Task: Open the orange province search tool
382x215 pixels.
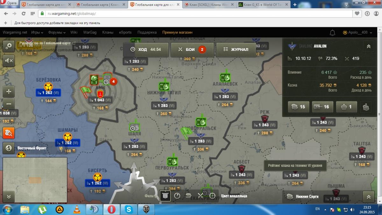Action: pos(9,133)
